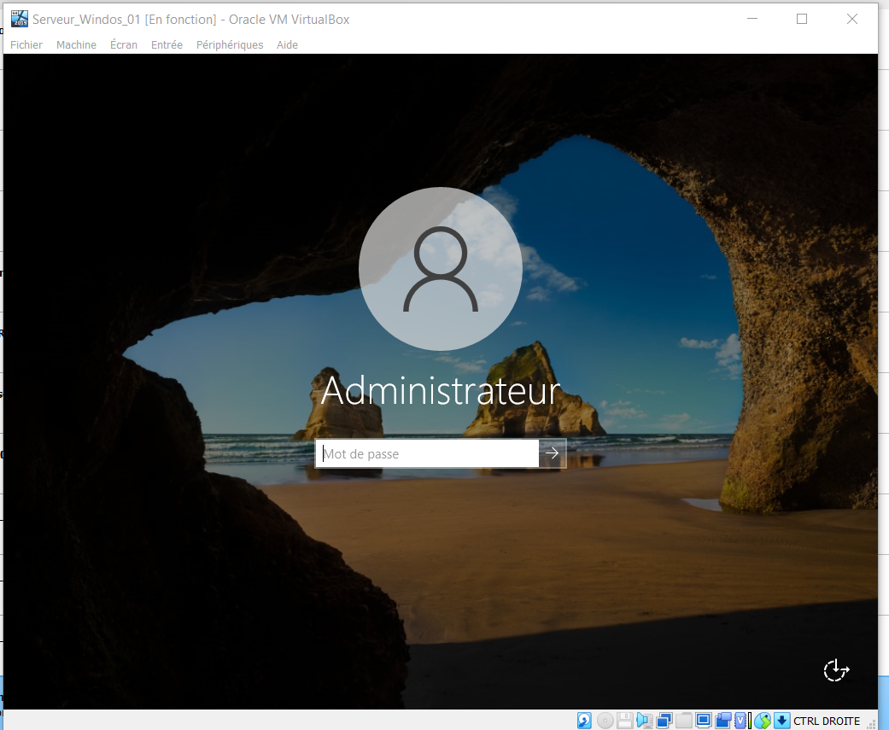Image resolution: width=889 pixels, height=730 pixels.
Task: Open the Écran menu
Action: [x=124, y=44]
